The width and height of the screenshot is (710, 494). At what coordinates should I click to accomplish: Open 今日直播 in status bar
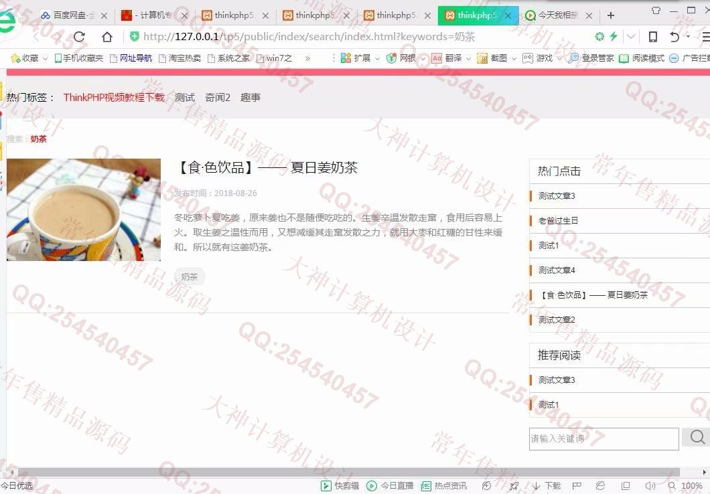coord(390,486)
